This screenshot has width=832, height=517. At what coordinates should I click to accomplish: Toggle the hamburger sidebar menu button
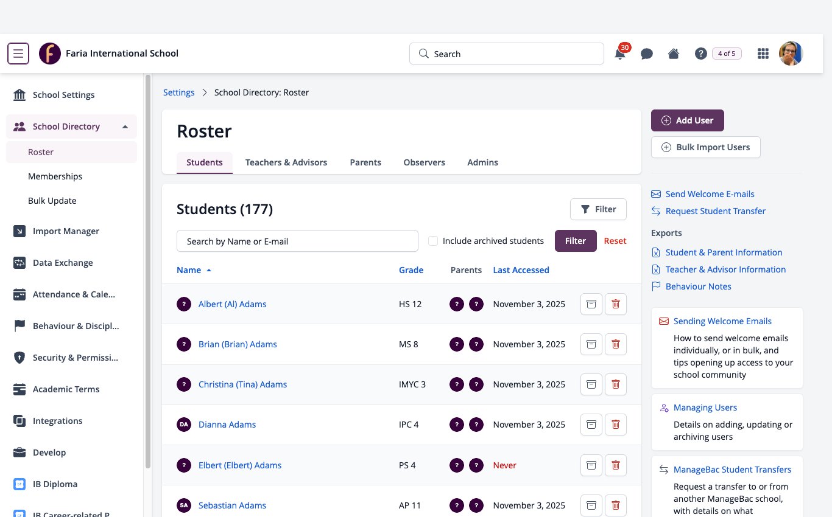[18, 54]
